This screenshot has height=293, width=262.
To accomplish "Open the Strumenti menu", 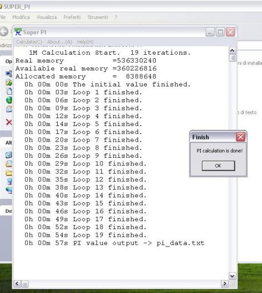I will (x=97, y=17).
